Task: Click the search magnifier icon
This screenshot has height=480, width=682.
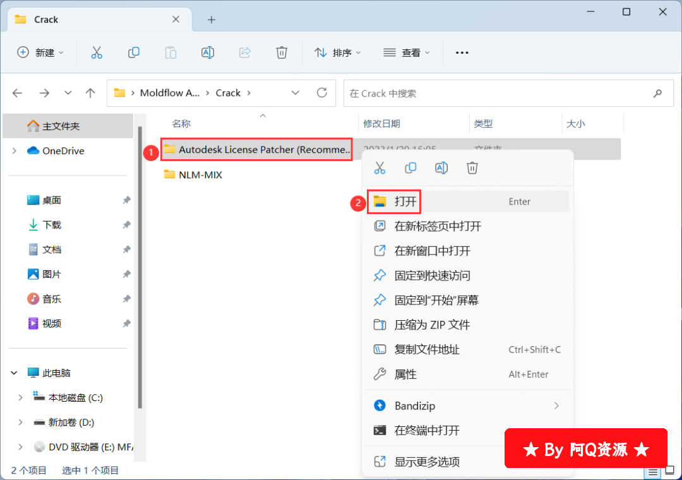Action: [x=657, y=93]
